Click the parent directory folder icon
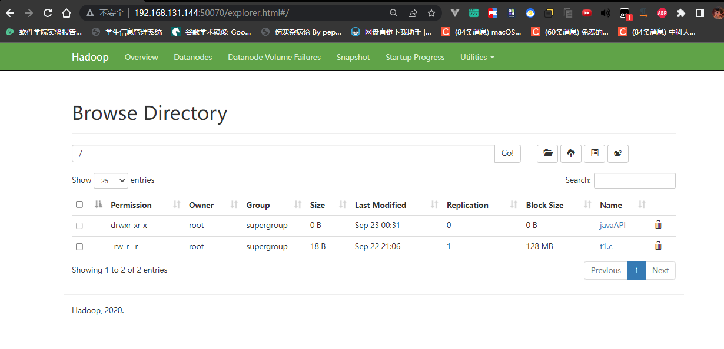This screenshot has width=724, height=349. [x=617, y=153]
